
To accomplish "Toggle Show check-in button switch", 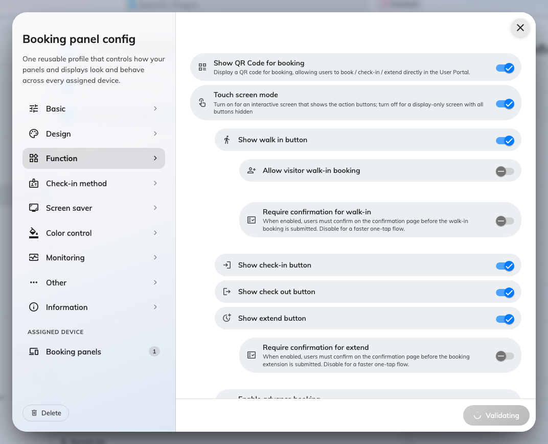I will click(505, 266).
